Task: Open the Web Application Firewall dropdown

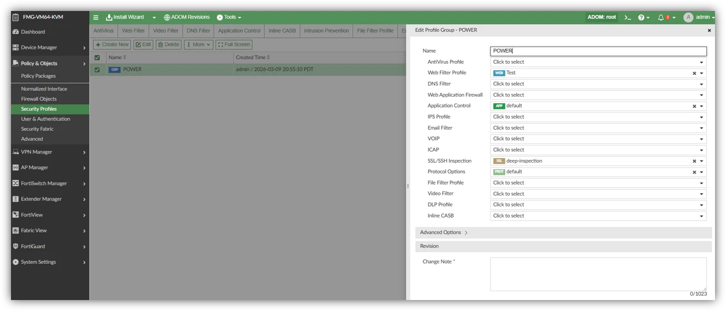Action: pyautogui.click(x=598, y=95)
